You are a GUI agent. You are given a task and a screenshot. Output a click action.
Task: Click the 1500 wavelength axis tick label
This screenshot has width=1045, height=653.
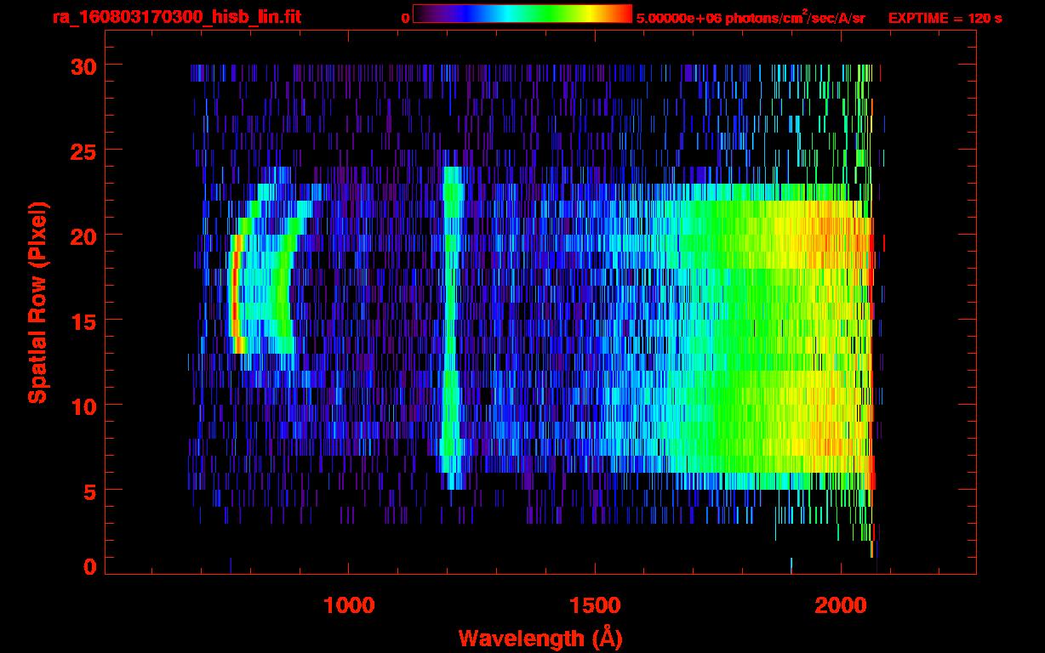pyautogui.click(x=595, y=605)
